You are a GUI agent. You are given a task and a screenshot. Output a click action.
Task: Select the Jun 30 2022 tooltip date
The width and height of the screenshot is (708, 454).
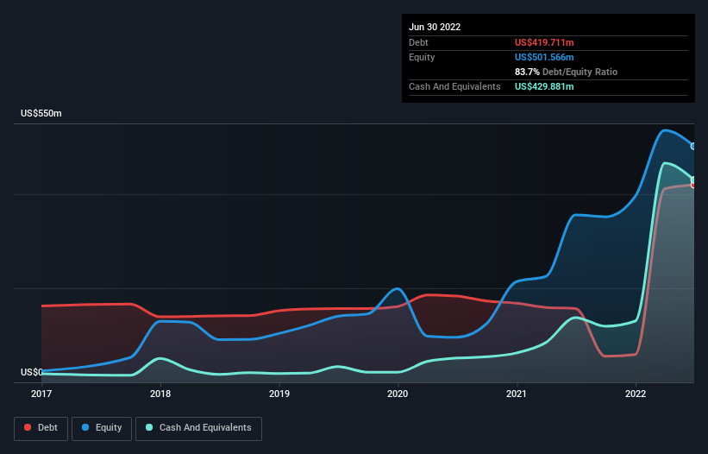pos(435,27)
